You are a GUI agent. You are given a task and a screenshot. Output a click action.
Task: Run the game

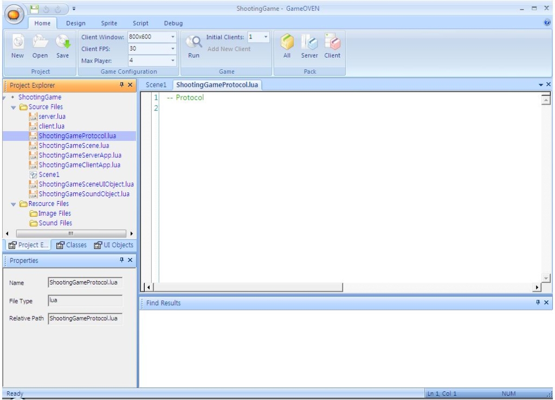[x=193, y=46]
